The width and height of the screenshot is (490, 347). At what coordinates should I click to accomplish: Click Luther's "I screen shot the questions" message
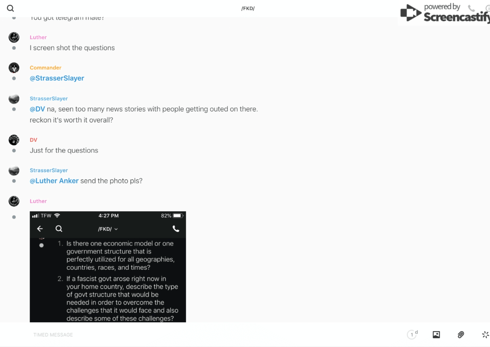coord(72,48)
